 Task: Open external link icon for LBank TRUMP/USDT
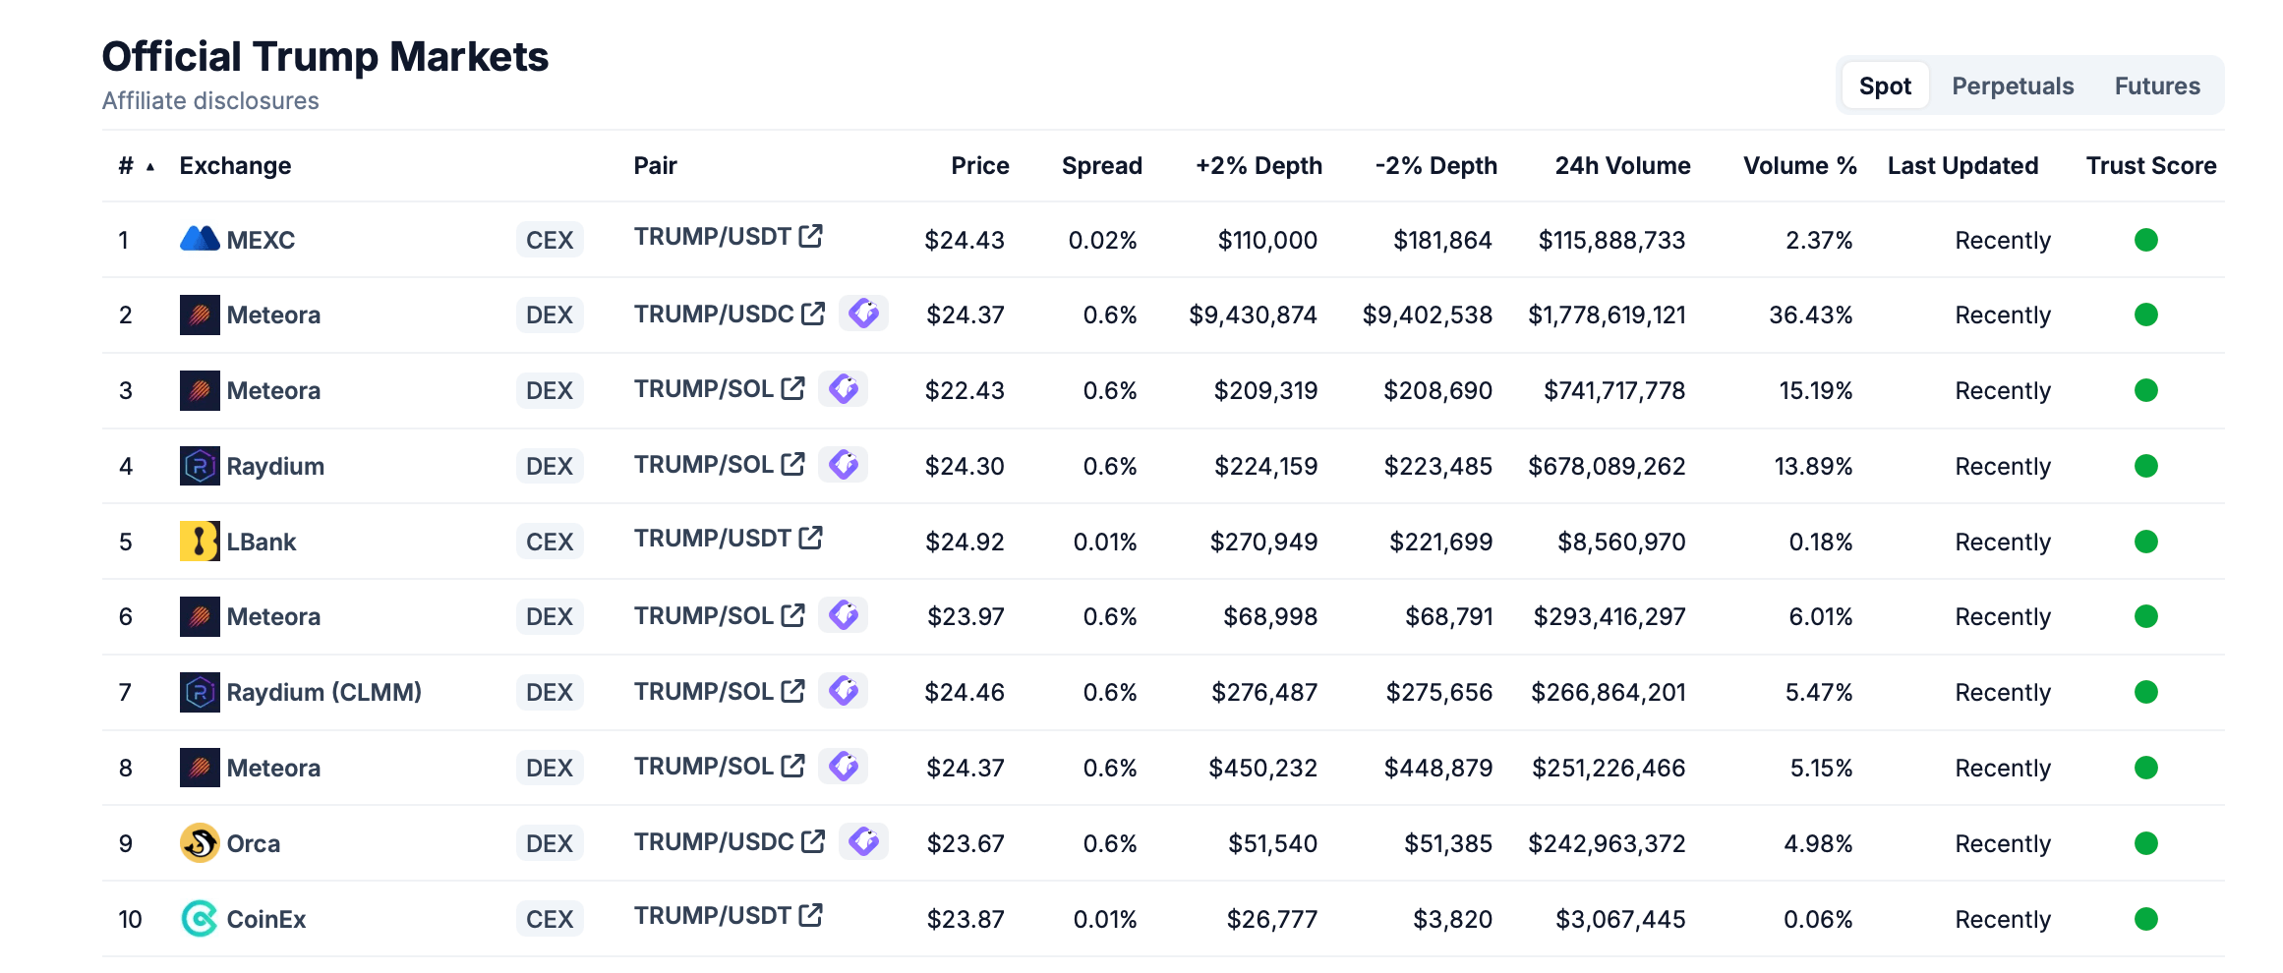click(x=811, y=538)
